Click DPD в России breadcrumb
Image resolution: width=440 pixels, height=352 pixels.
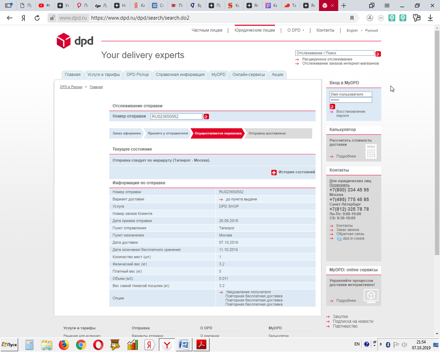coord(71,87)
